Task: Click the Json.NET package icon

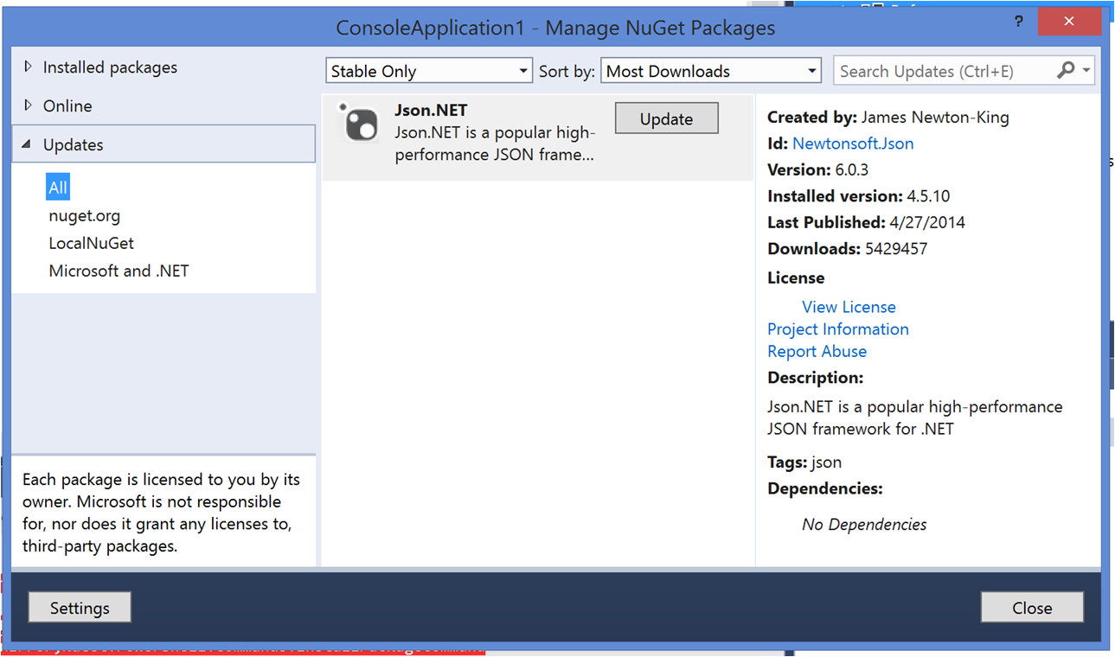Action: tap(359, 124)
